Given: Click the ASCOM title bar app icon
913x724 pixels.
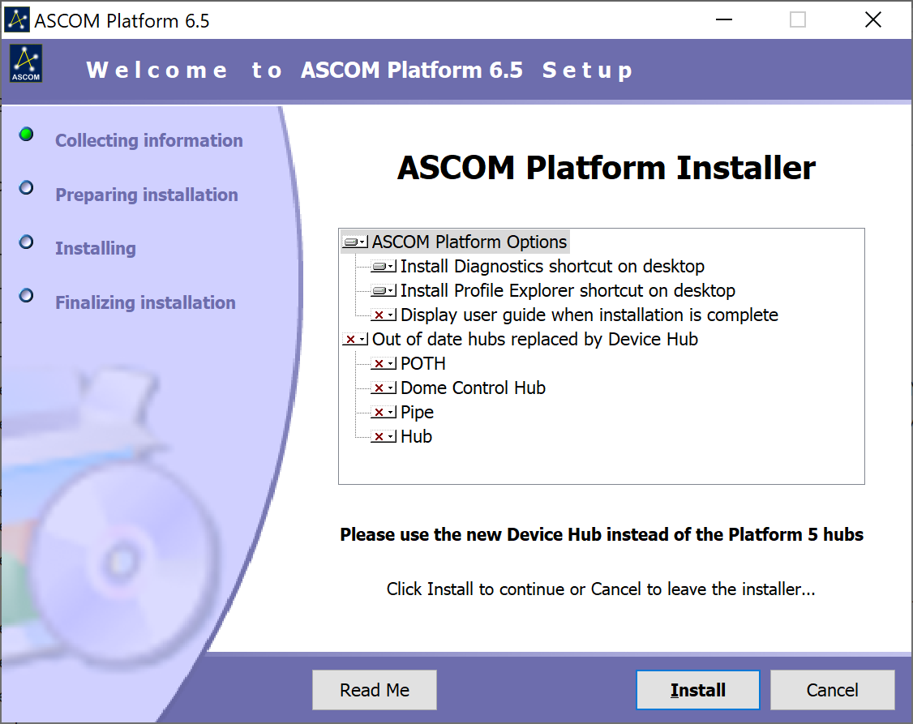Looking at the screenshot, I should coord(16,19).
